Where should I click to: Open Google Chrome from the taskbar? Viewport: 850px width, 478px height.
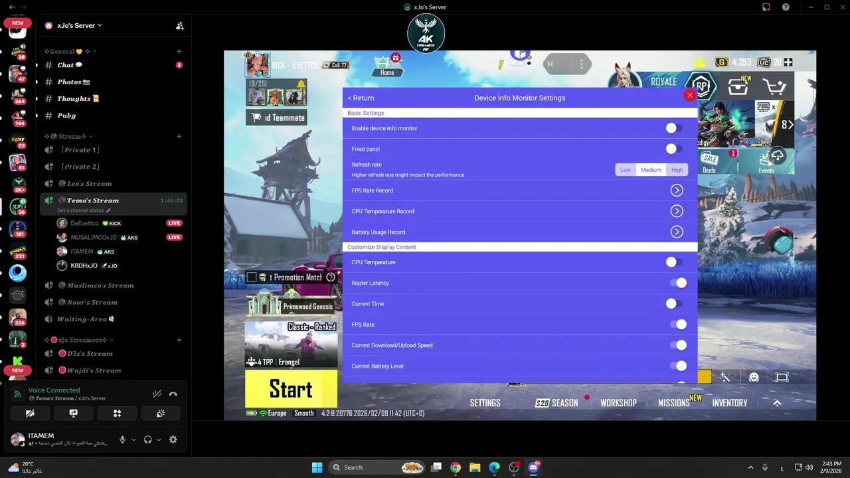coord(455,467)
